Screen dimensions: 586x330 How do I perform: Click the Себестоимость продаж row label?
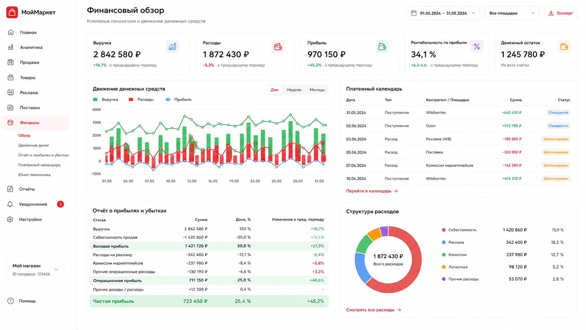click(x=115, y=237)
